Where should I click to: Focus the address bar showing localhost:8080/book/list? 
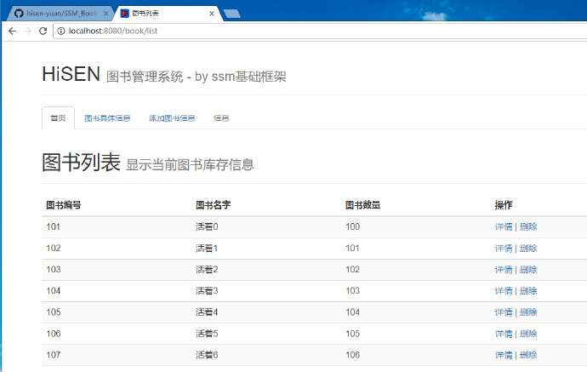click(322, 31)
